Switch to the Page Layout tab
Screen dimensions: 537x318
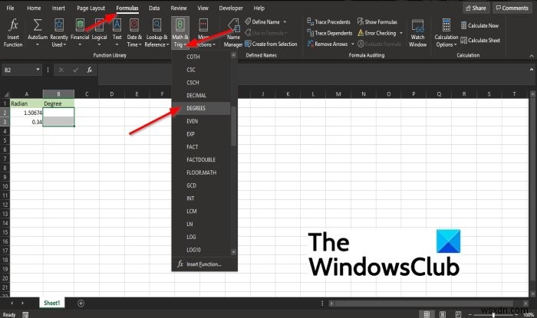pyautogui.click(x=91, y=8)
